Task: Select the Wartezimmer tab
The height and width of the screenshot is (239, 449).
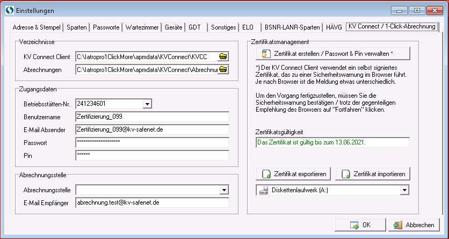Action: coord(141,26)
